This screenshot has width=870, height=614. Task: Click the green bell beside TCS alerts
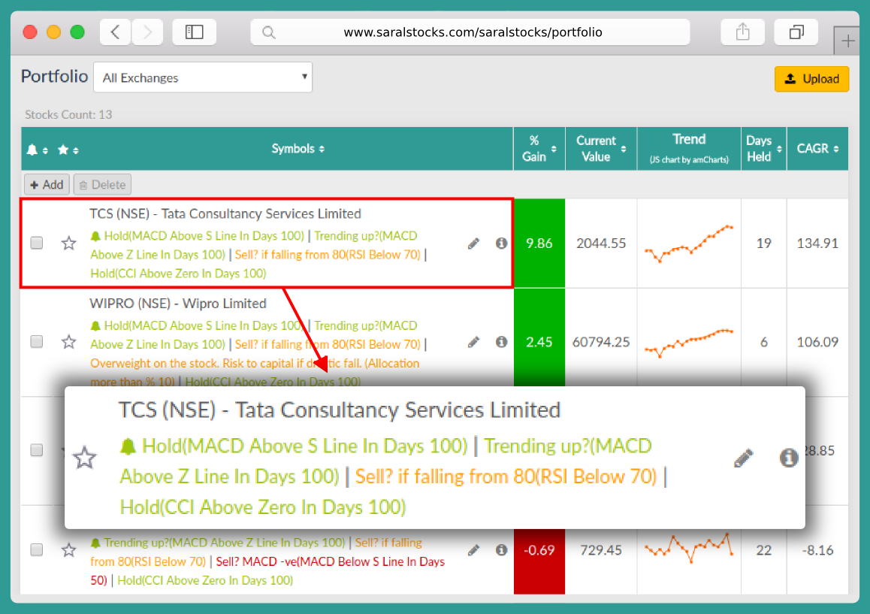coord(95,237)
